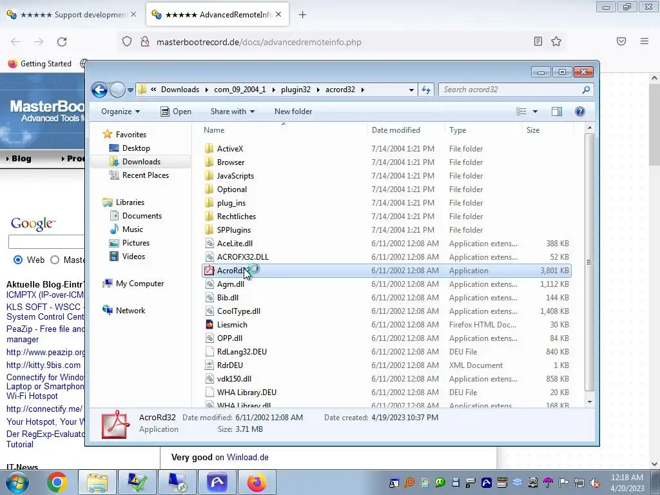
Task: Select Desktop in Favorites
Action: click(136, 148)
